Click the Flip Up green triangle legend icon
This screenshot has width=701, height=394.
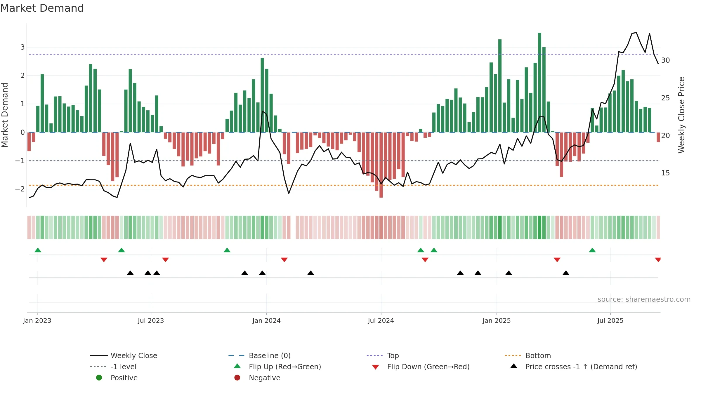pyautogui.click(x=237, y=366)
